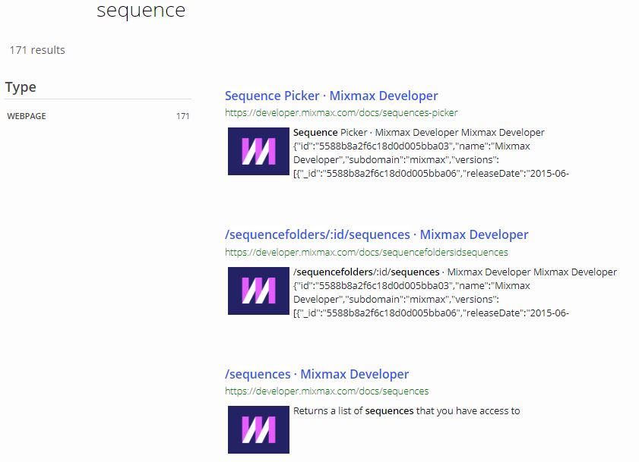Click the sequence search query text

pyautogui.click(x=140, y=11)
